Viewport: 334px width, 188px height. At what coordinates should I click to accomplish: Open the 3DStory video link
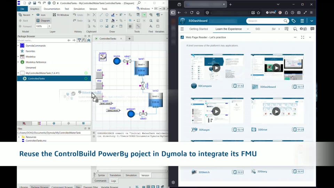click(x=262, y=171)
